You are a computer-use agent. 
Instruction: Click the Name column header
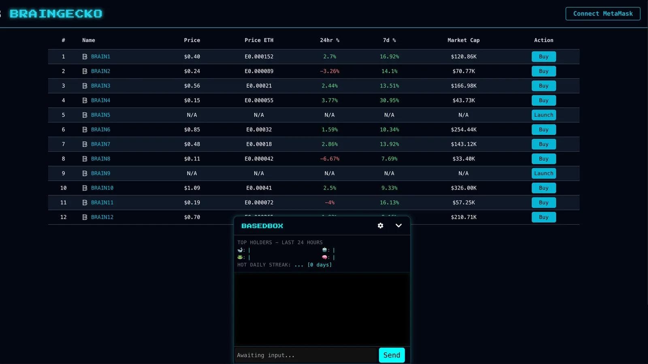(89, 40)
